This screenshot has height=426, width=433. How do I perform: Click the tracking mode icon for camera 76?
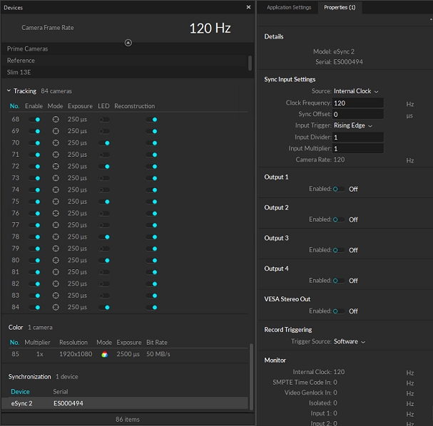56,213
